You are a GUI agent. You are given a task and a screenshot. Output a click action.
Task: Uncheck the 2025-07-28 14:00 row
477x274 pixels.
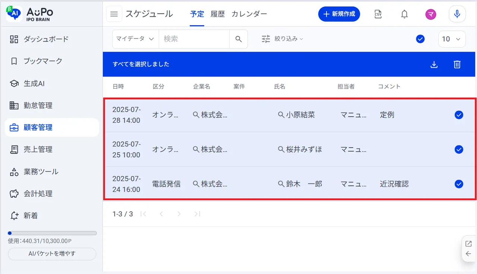[459, 115]
